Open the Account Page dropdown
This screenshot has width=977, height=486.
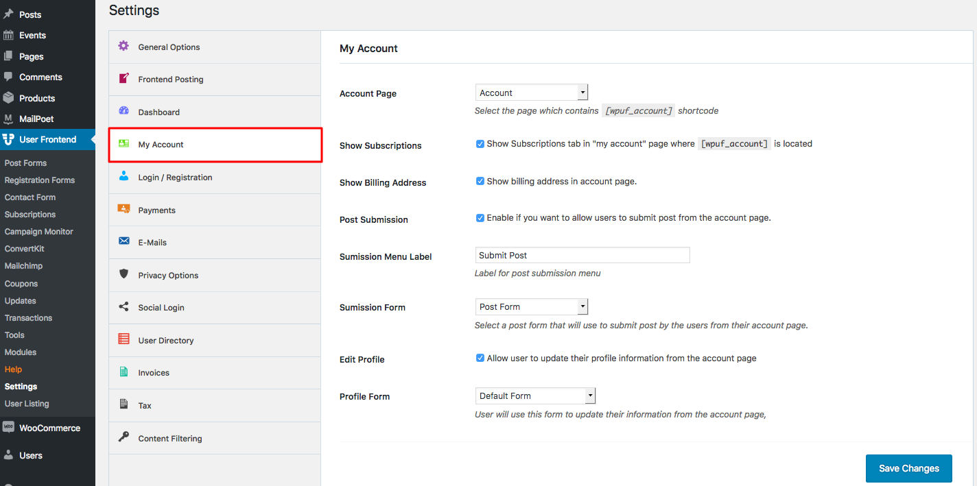pos(531,93)
